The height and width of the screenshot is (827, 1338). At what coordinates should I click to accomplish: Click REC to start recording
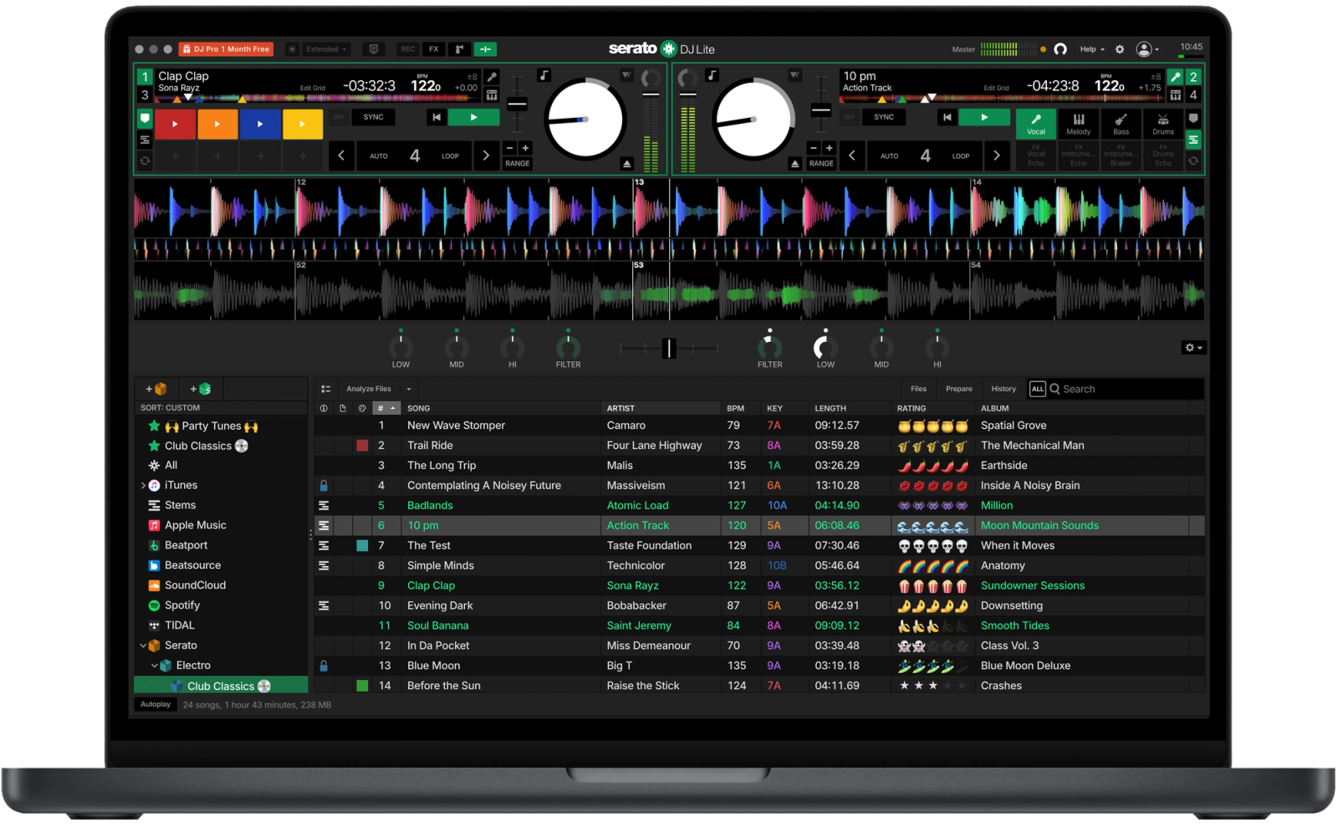407,49
